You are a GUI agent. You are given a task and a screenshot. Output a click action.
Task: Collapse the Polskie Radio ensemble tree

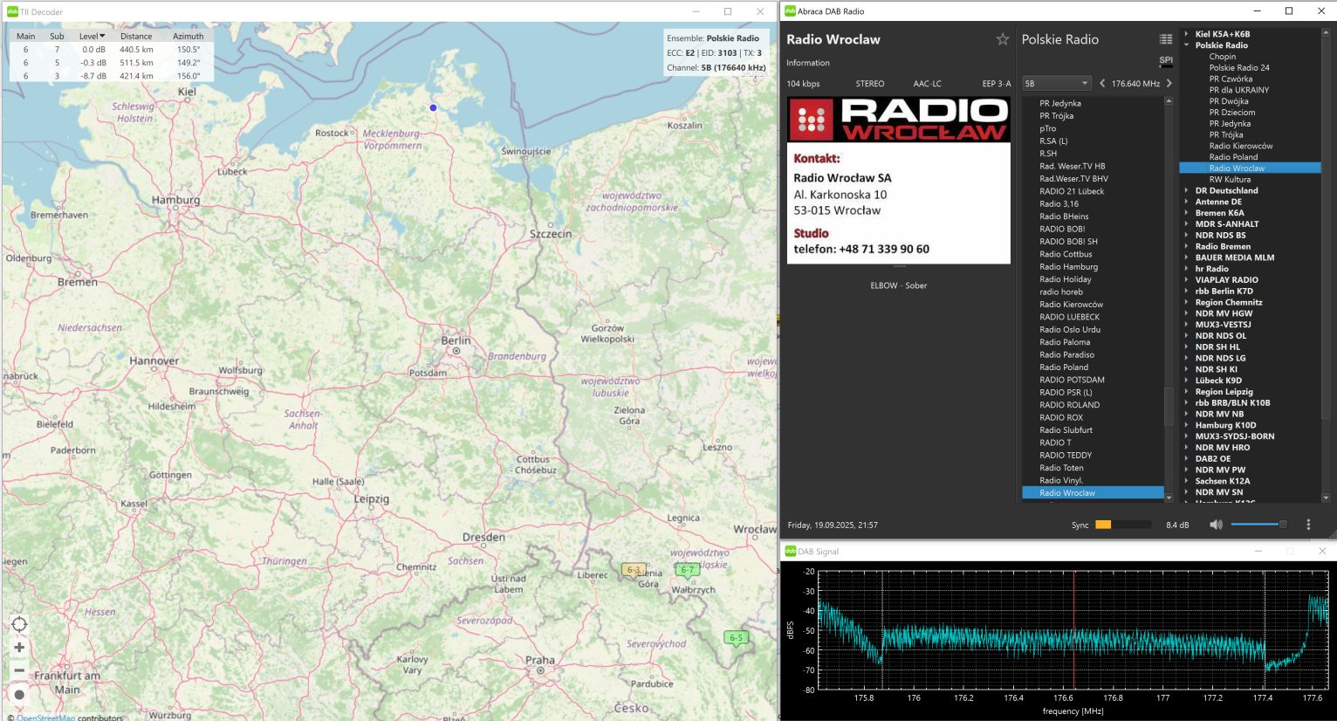[x=1187, y=45]
